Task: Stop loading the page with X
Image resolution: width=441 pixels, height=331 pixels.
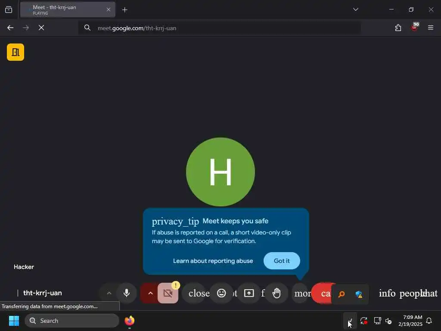Action: point(41,28)
